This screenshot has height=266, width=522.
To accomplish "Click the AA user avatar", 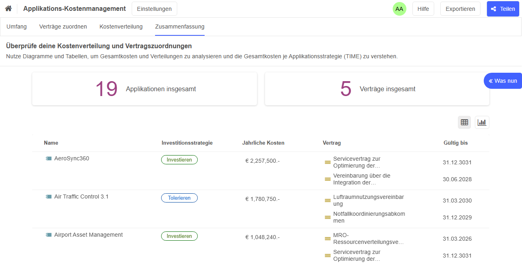I will [x=399, y=8].
